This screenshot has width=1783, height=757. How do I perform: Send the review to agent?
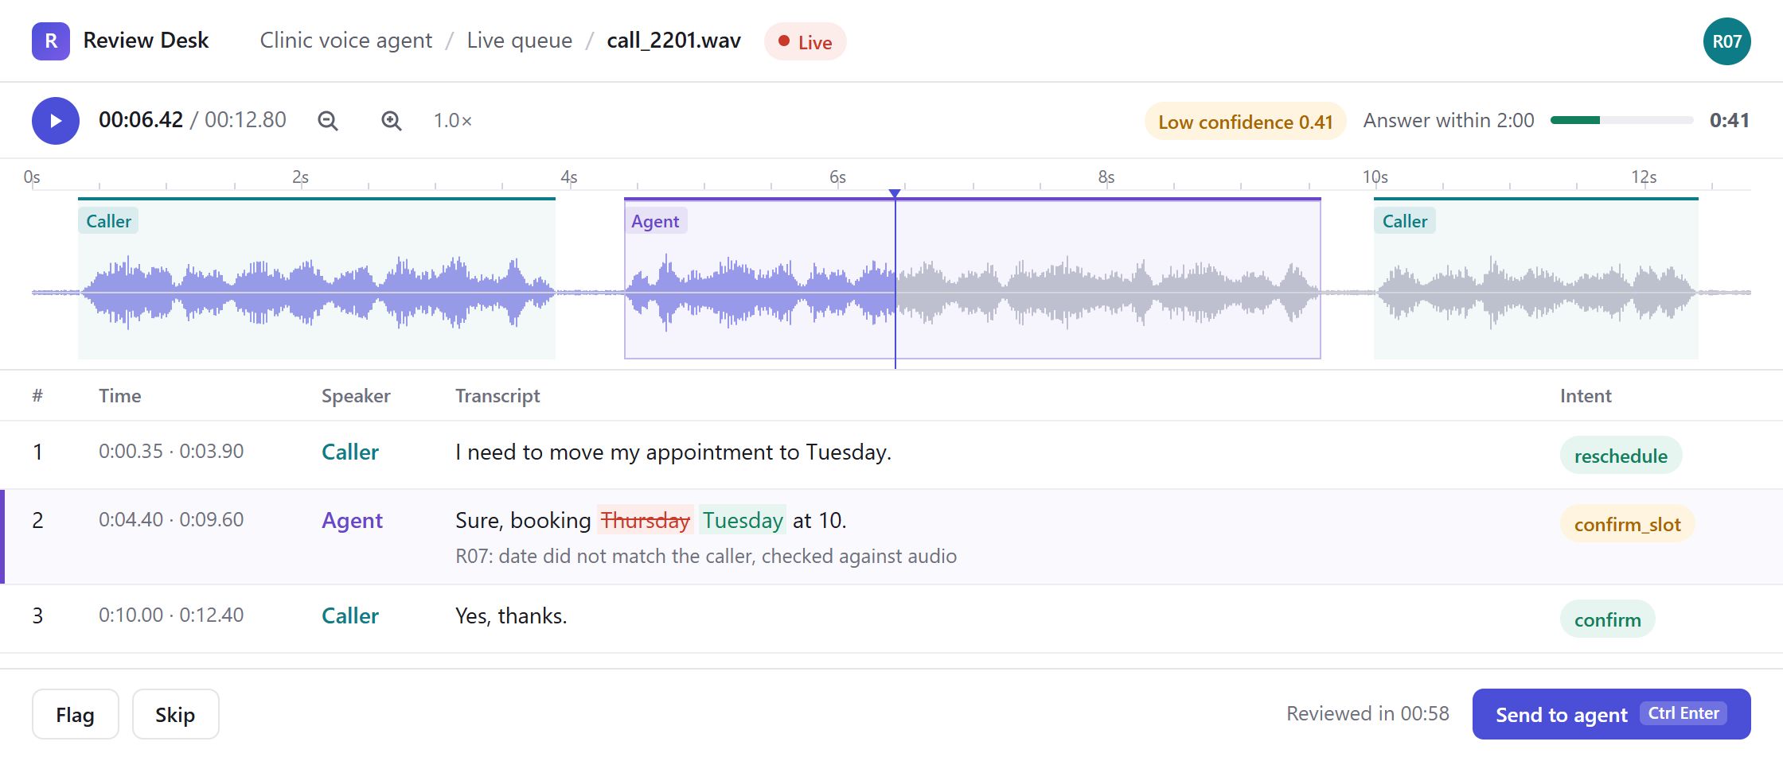click(1611, 714)
